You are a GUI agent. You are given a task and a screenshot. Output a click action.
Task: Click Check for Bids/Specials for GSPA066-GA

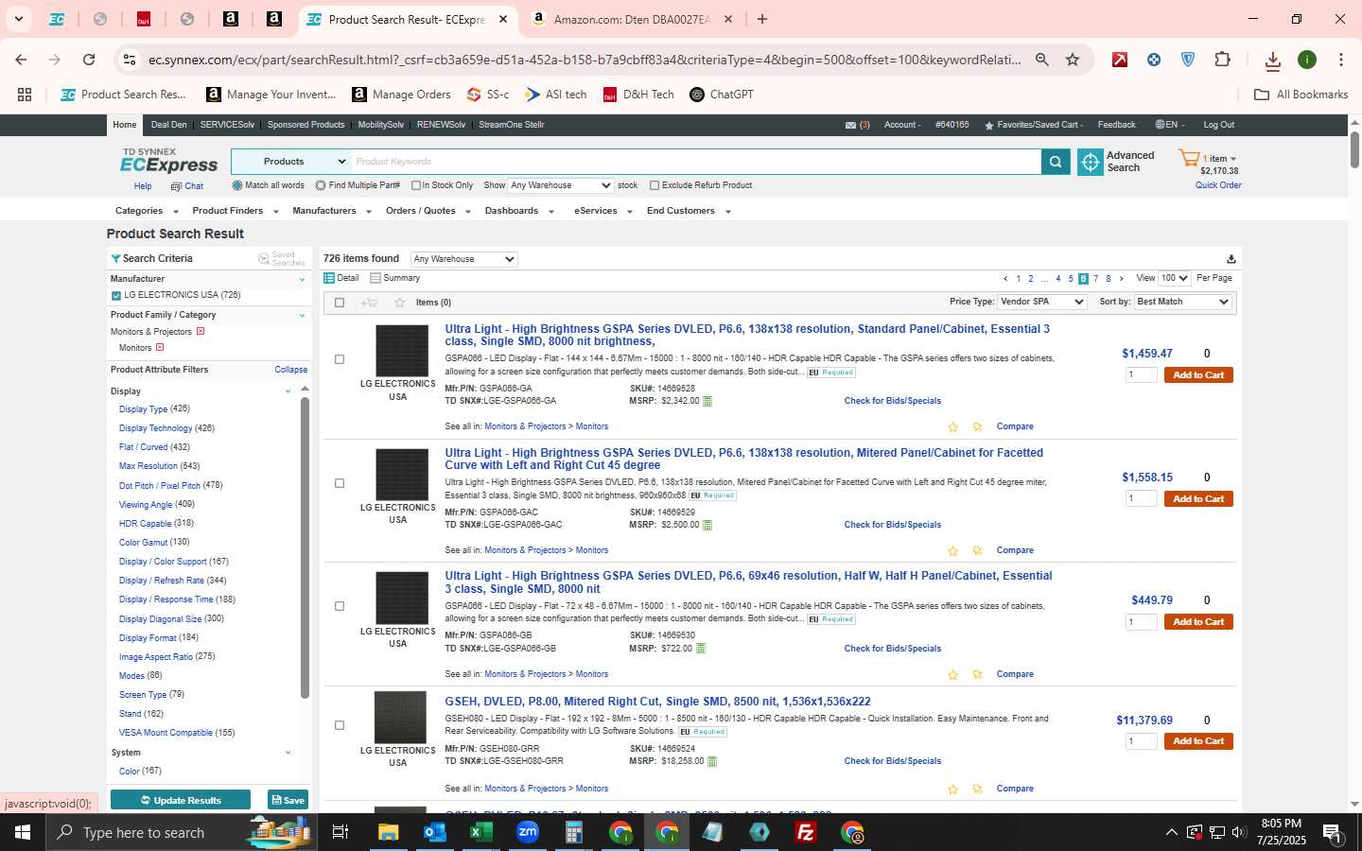893,401
